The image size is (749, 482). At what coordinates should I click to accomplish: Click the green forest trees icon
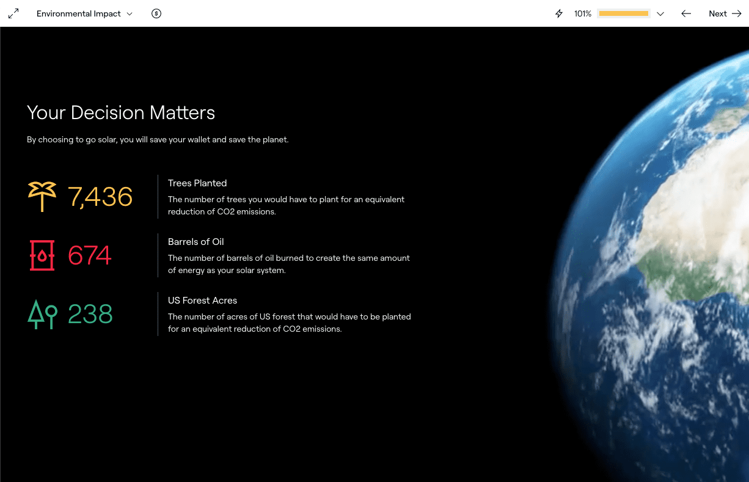(x=42, y=314)
